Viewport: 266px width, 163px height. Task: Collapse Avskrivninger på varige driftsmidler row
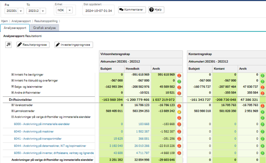(x=12, y=117)
